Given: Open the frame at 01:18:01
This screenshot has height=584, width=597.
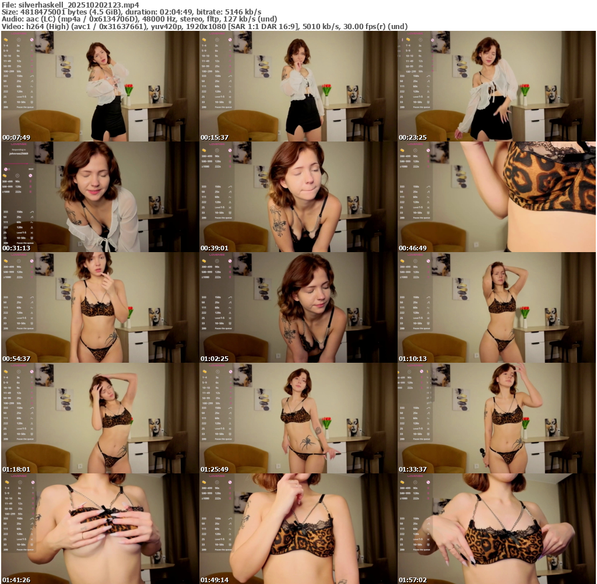Looking at the screenshot, I should (x=100, y=418).
